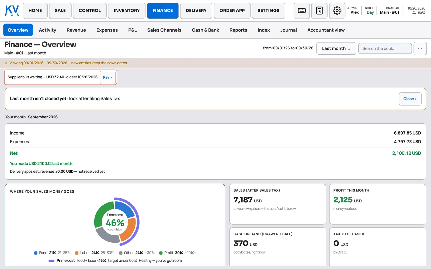Switch to the Expenses tab
The height and width of the screenshot is (269, 431).
(x=107, y=30)
